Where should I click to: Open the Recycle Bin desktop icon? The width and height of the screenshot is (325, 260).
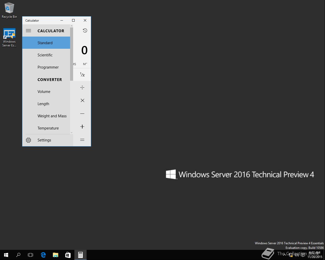click(9, 10)
